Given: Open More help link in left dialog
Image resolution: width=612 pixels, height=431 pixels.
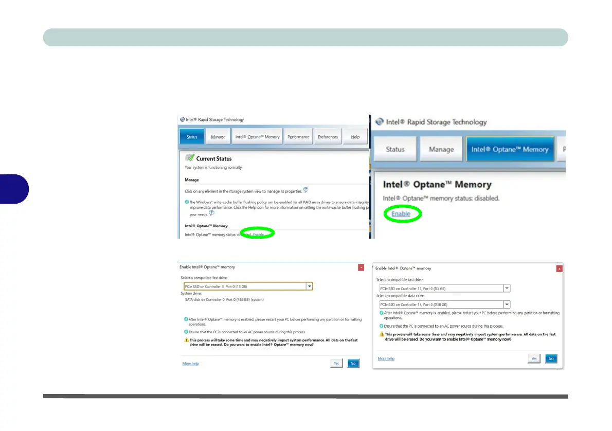Looking at the screenshot, I should point(190,364).
